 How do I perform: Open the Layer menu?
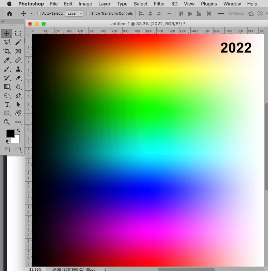105,4
